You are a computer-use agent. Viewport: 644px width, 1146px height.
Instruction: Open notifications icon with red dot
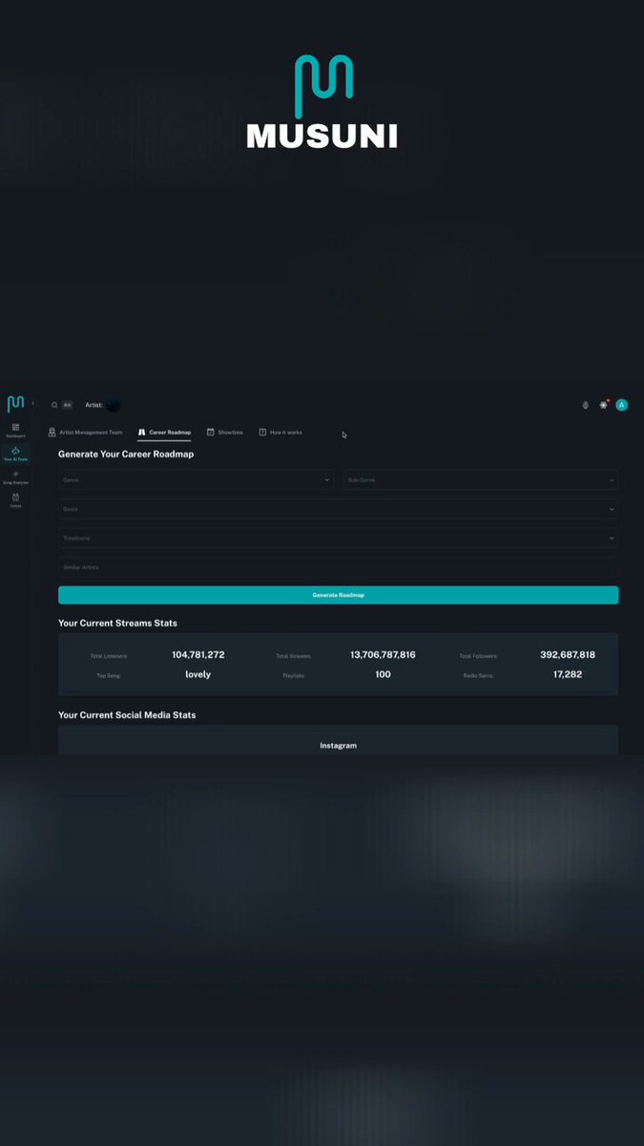(x=604, y=405)
